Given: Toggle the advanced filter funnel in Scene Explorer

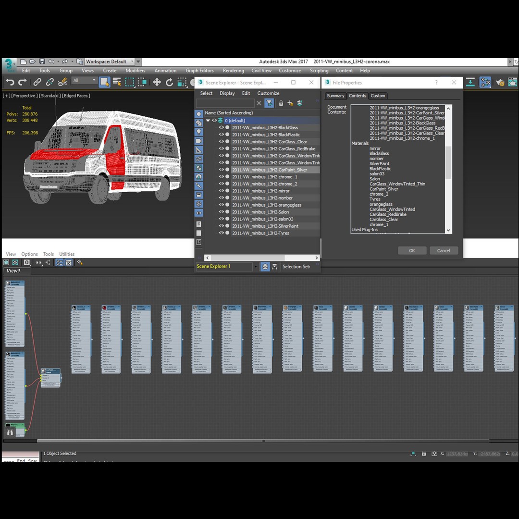Looking at the screenshot, I should [x=270, y=103].
